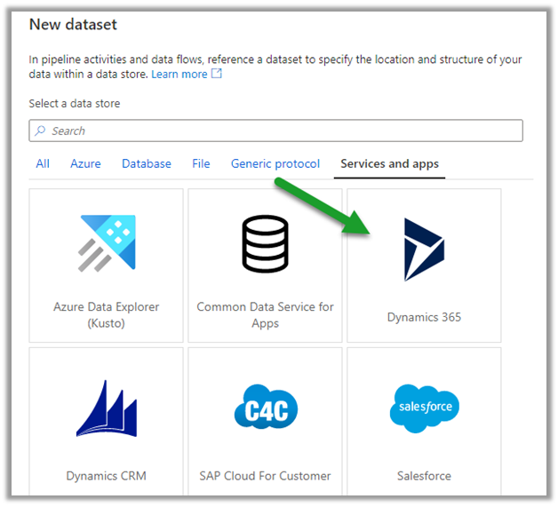The image size is (558, 507).
Task: Go to the Generic protocol tab
Action: click(275, 164)
